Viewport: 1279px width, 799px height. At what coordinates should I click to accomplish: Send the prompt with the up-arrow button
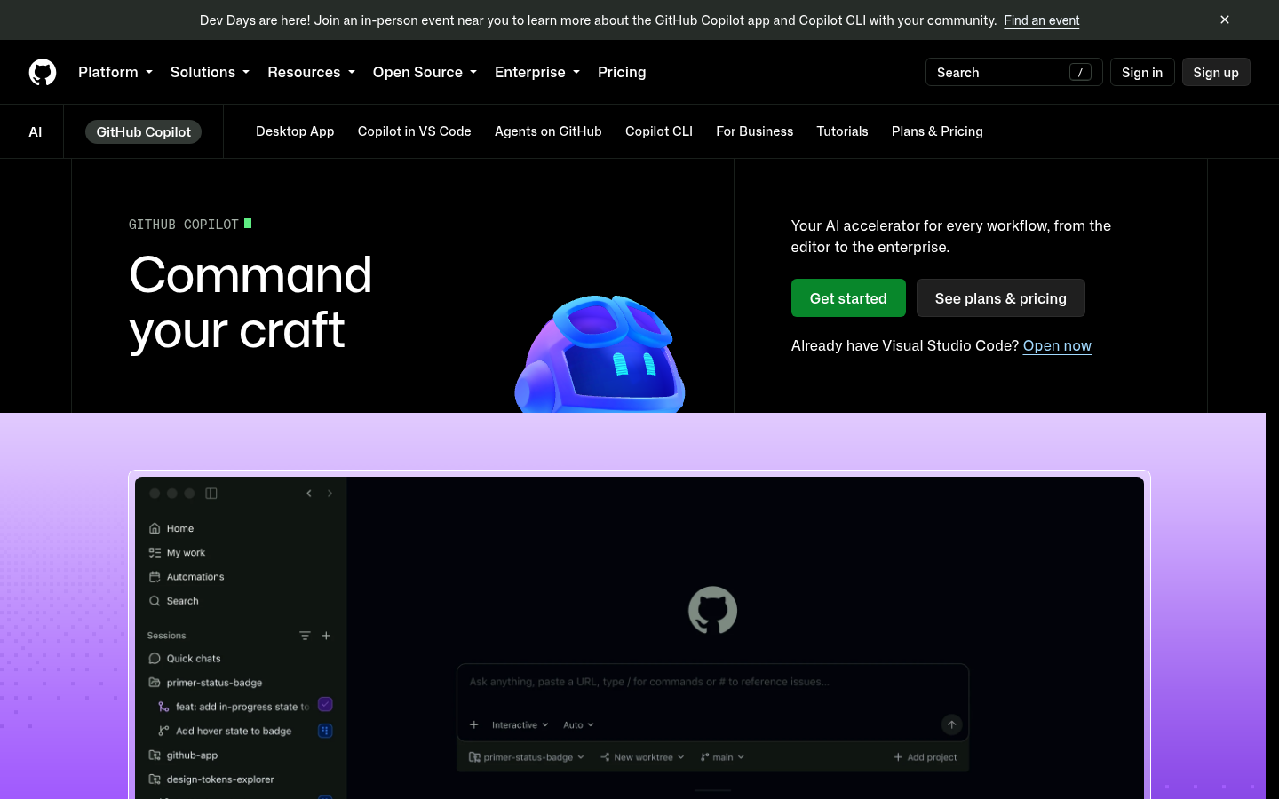click(x=951, y=725)
